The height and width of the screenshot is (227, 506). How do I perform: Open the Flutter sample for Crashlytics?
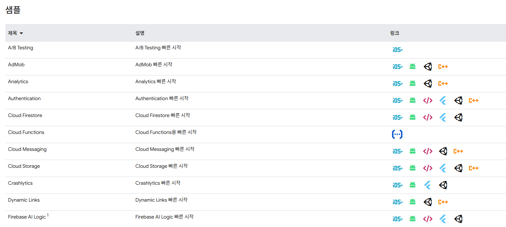(427, 185)
